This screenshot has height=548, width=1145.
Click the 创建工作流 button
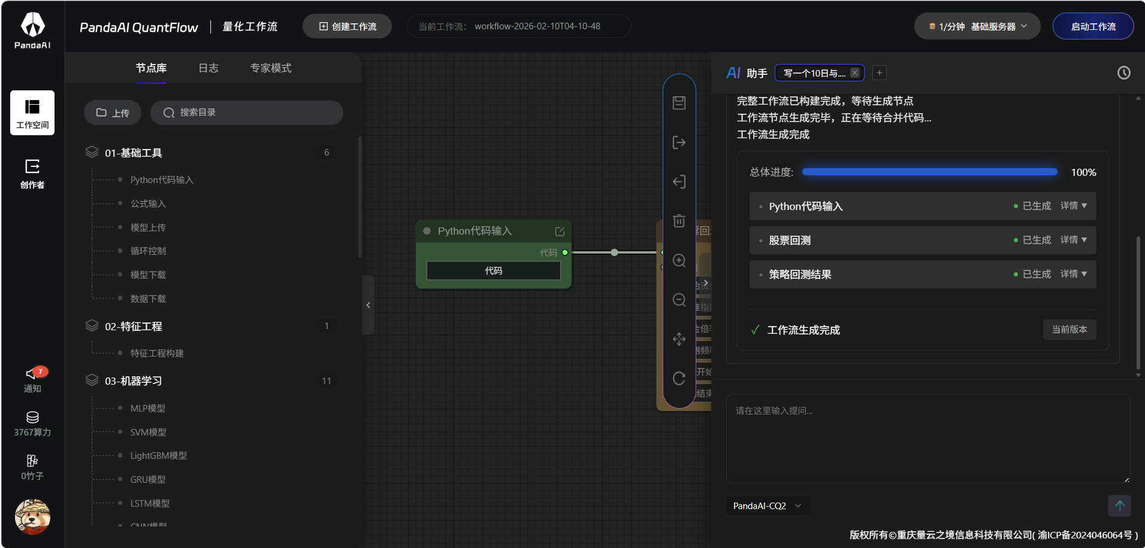(348, 26)
